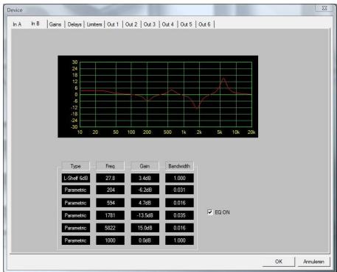Click the 1781 frequency field
The image size is (337, 272).
[x=111, y=215]
